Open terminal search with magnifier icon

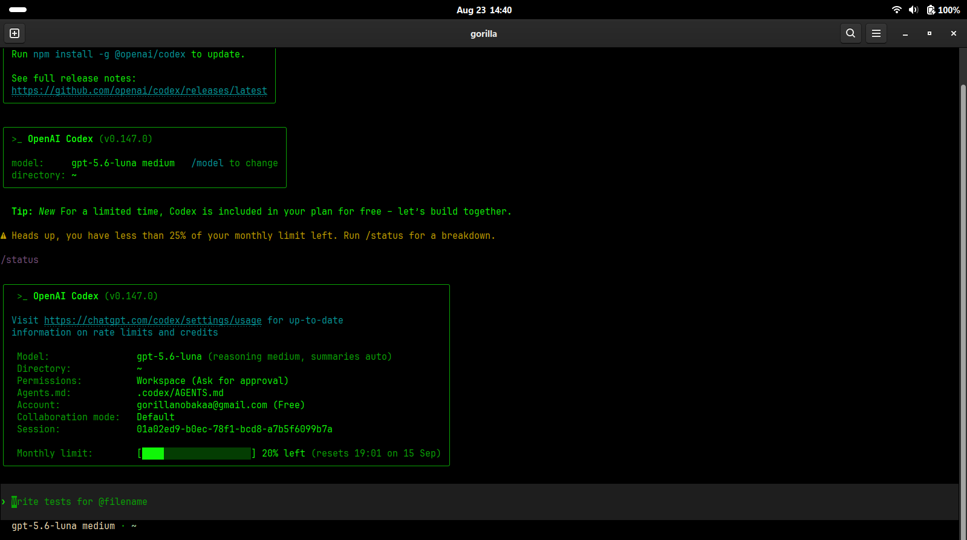[850, 33]
